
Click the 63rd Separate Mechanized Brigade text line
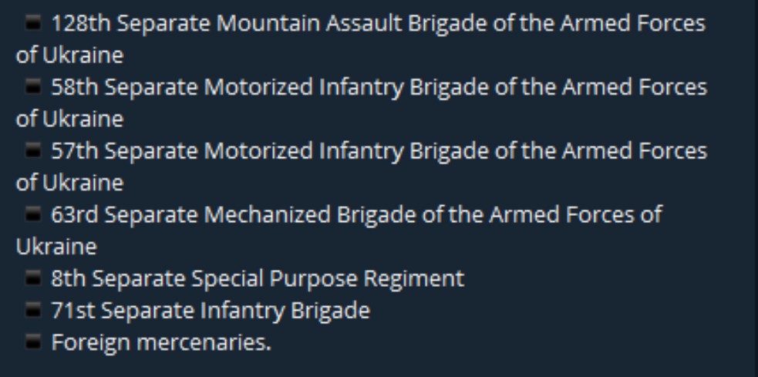(x=355, y=214)
